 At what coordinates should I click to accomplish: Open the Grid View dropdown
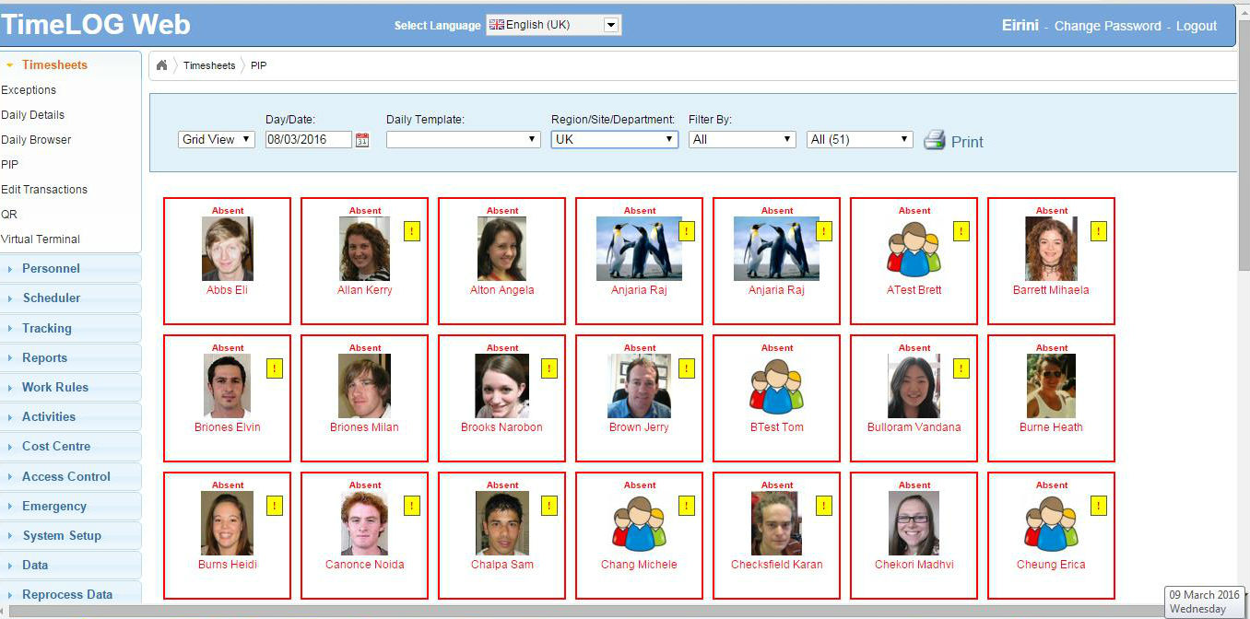click(217, 139)
